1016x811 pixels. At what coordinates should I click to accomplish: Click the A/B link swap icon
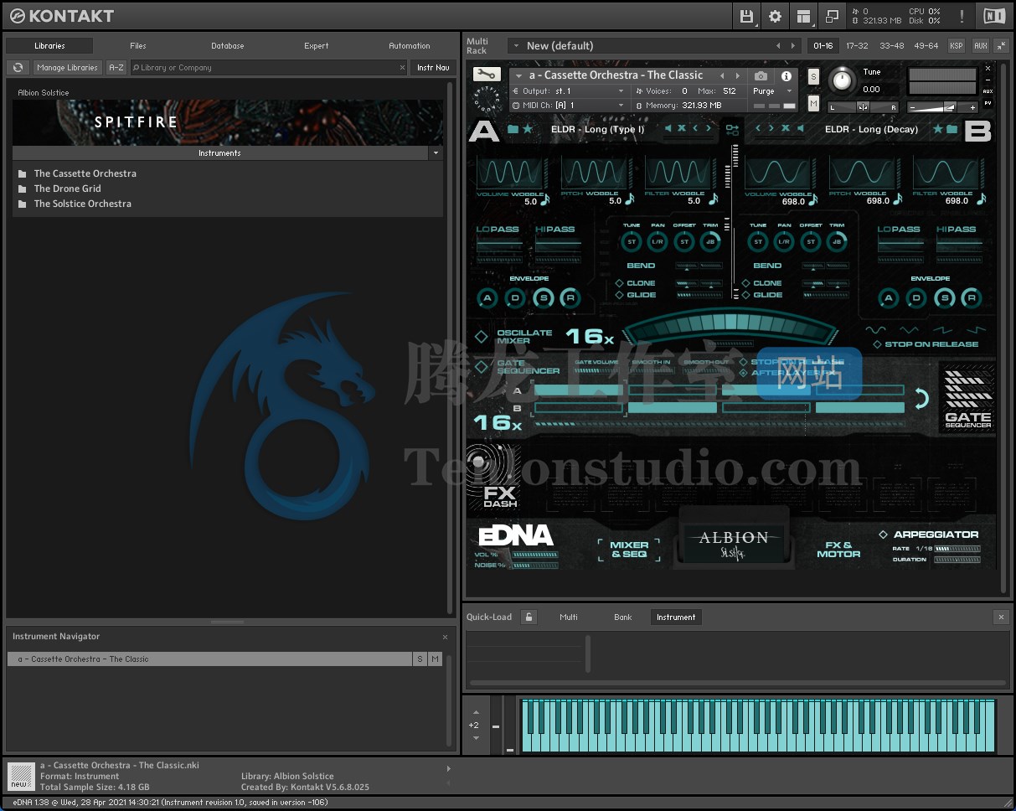click(733, 130)
